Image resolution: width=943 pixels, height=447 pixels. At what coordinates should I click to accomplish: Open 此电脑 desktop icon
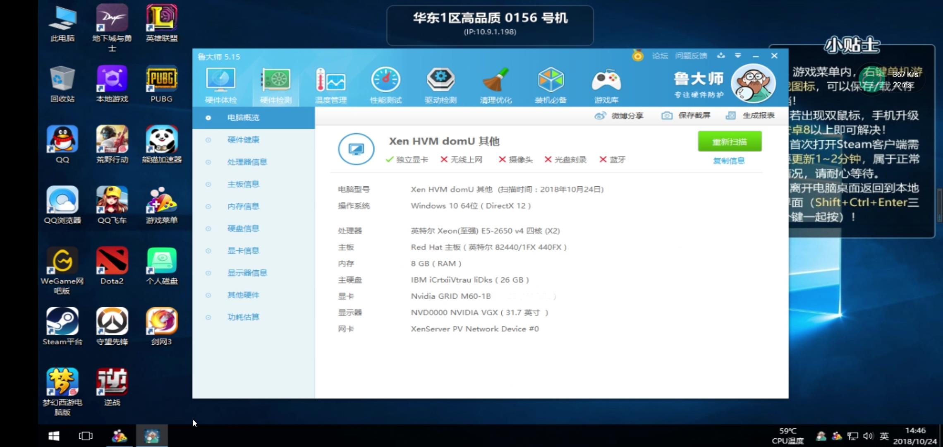(x=62, y=24)
